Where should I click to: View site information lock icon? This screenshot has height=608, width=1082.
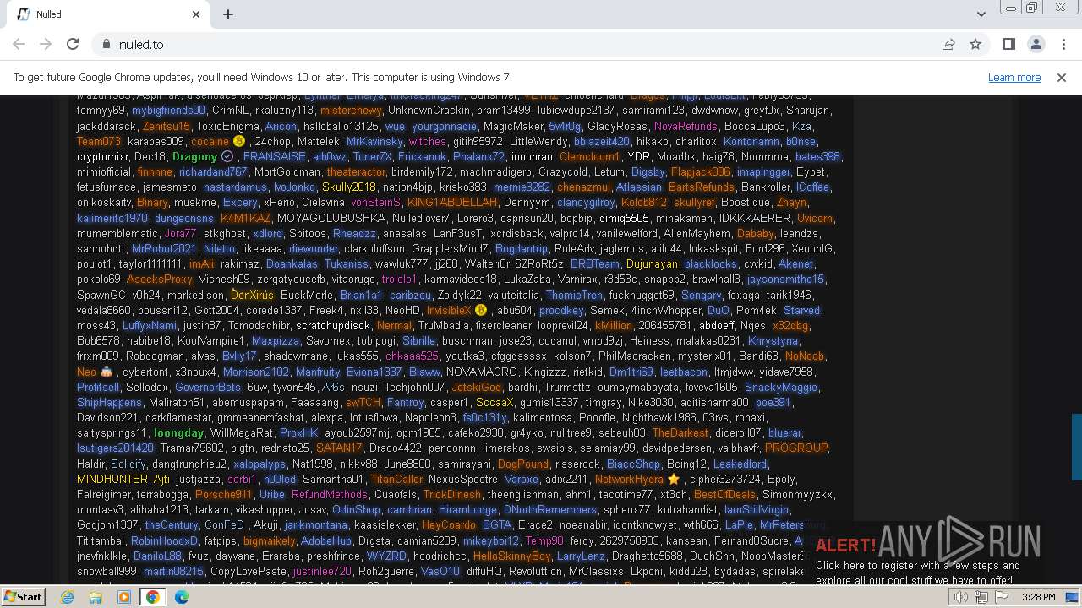click(106, 44)
